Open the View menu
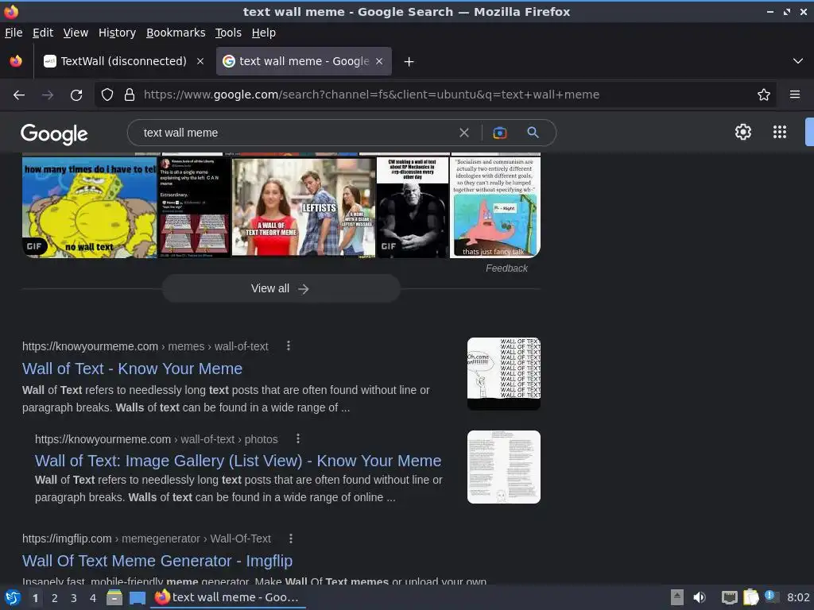 click(76, 33)
